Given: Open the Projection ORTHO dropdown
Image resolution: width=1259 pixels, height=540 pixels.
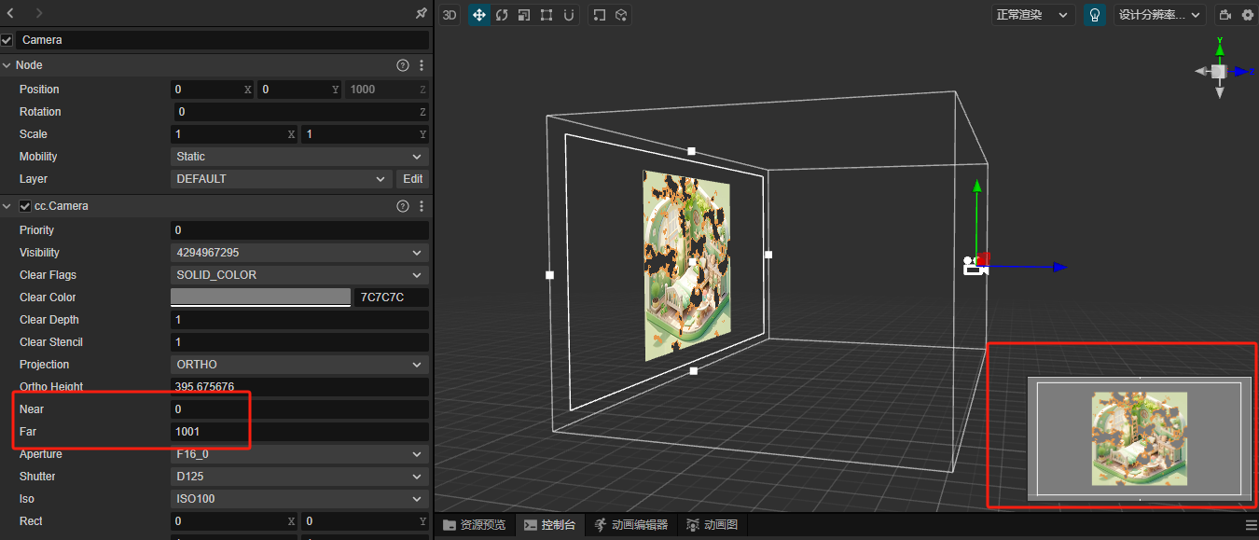Looking at the screenshot, I should click(299, 365).
